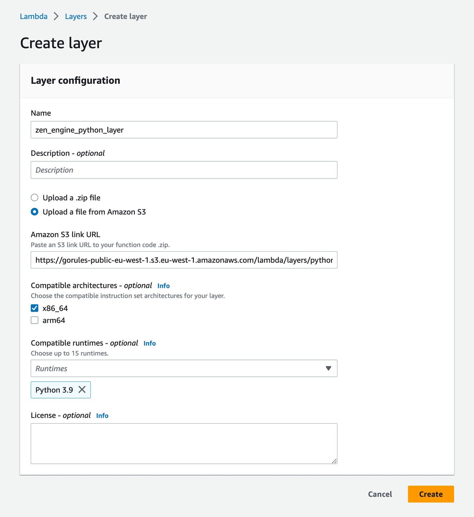Image resolution: width=474 pixels, height=517 pixels.
Task: Grab the License textarea resize handle
Action: pyautogui.click(x=334, y=461)
